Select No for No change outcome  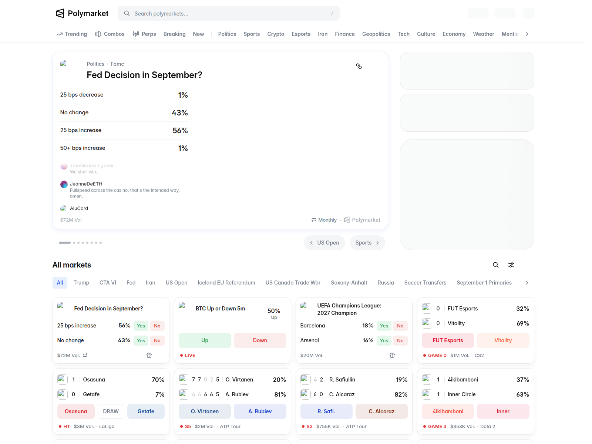pyautogui.click(x=157, y=340)
